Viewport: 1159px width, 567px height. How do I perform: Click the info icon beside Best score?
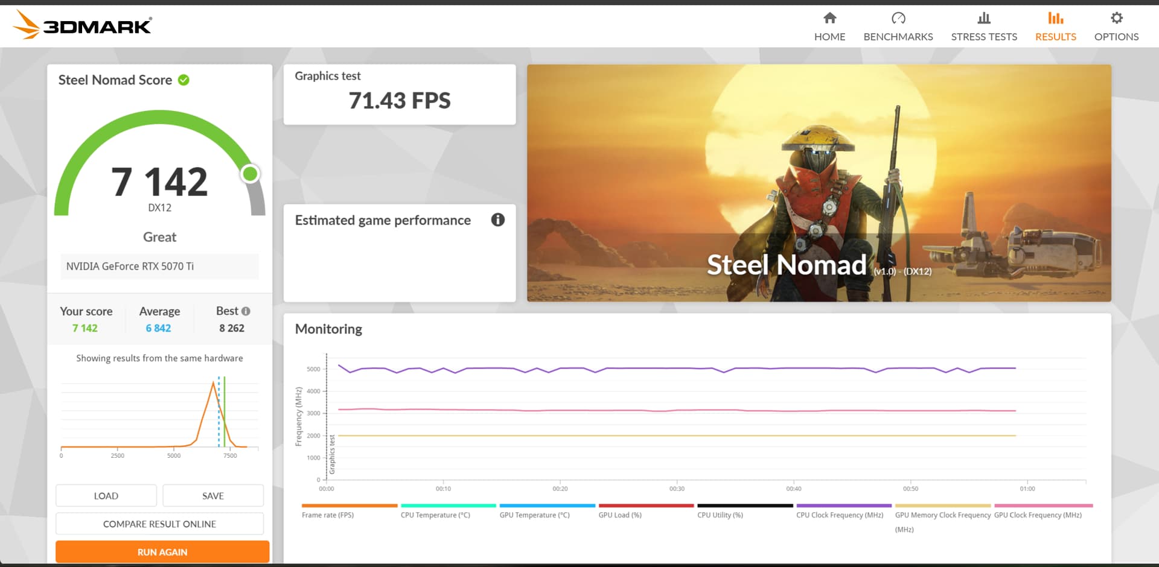[x=246, y=311]
